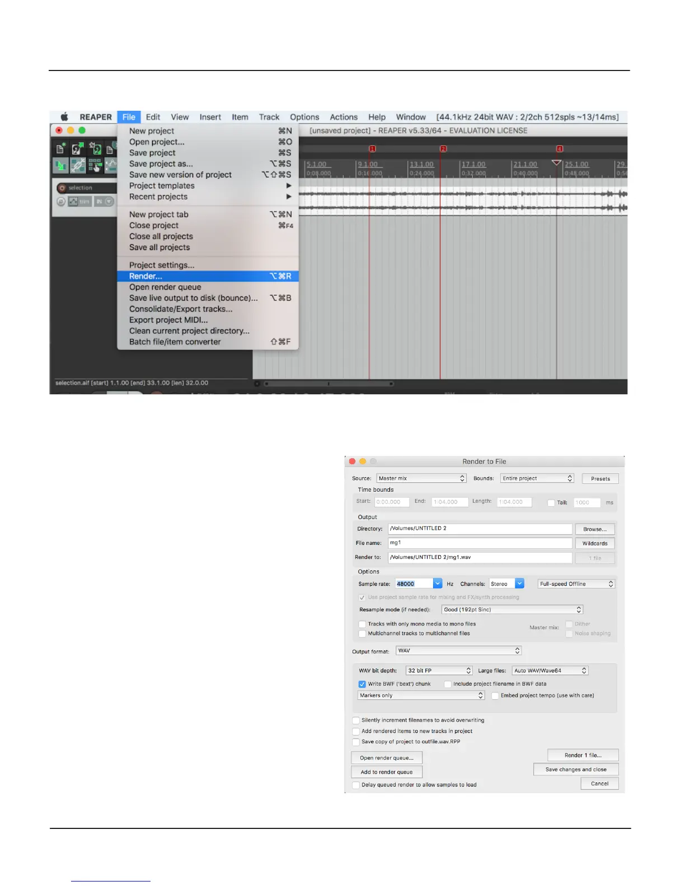Click the Open render queue... button

pyautogui.click(x=387, y=758)
